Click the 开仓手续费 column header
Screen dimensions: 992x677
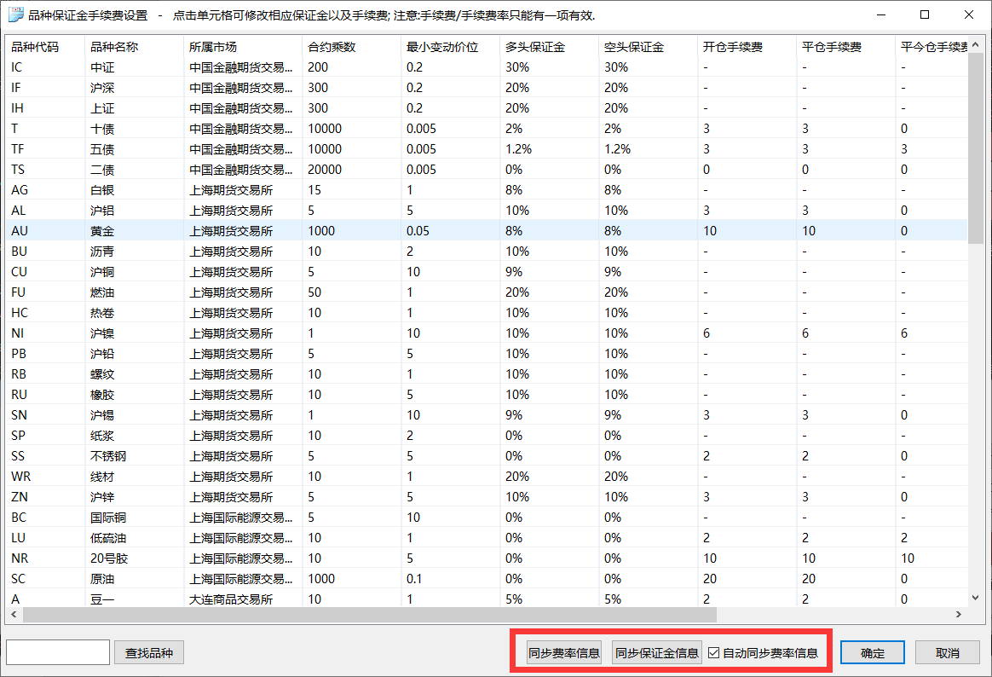pyautogui.click(x=747, y=47)
